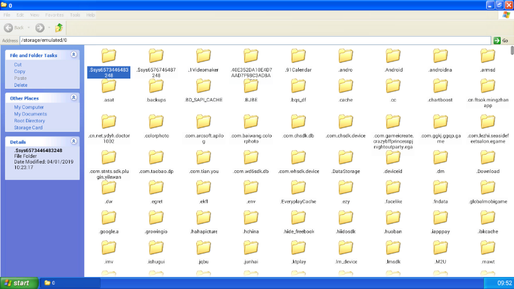
Task: Collapse the Other Places panel
Action: pyautogui.click(x=74, y=98)
